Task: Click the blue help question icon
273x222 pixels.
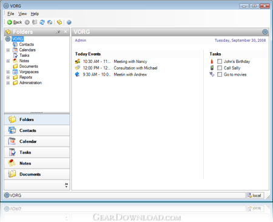Action: click(x=69, y=22)
